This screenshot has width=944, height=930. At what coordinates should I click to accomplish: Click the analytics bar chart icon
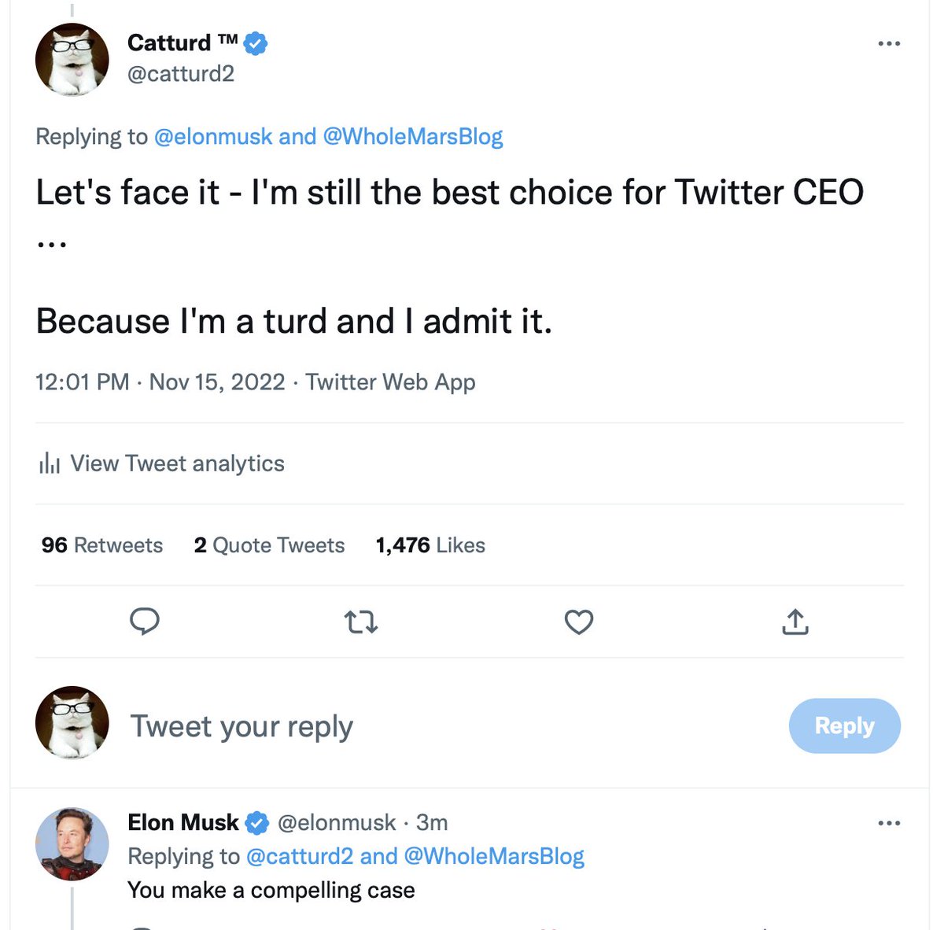click(x=50, y=463)
